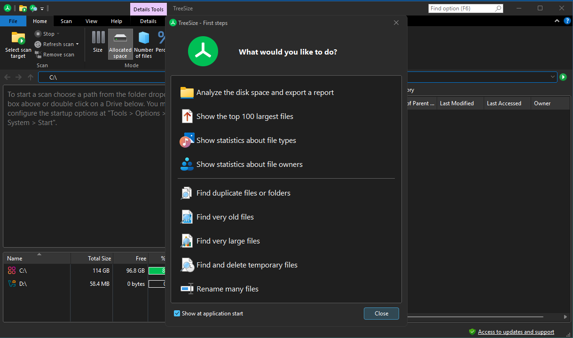Click the Find option search box
This screenshot has width=573, height=338.
(465, 8)
